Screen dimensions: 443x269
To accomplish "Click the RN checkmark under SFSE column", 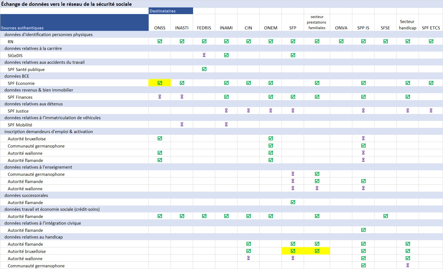I will click(x=386, y=41).
